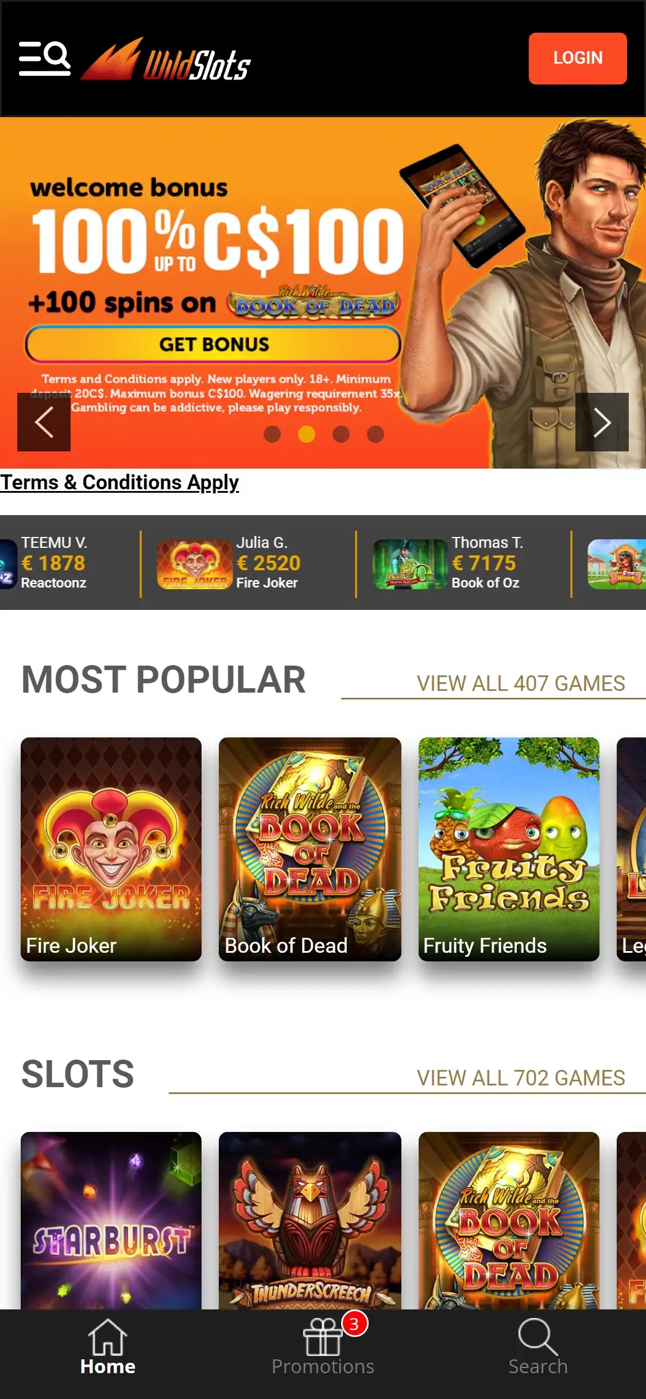Image resolution: width=646 pixels, height=1399 pixels.
Task: Expand View All 702 Games
Action: pos(520,1078)
